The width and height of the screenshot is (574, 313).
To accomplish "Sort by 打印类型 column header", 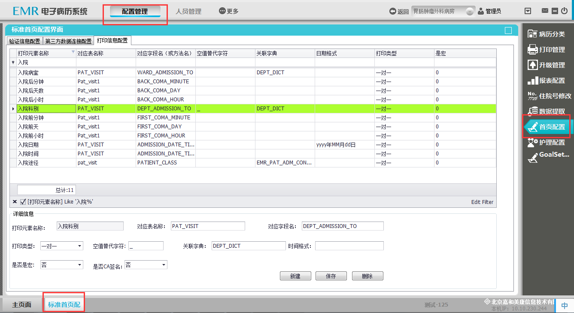I will [x=404, y=53].
